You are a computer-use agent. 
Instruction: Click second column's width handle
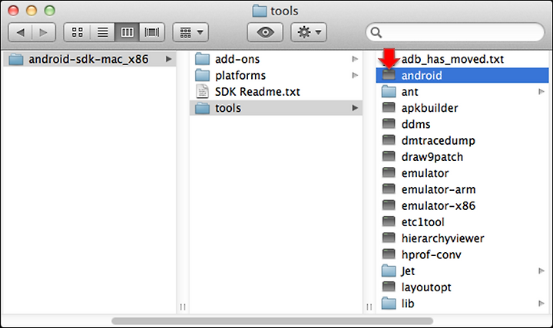(369, 307)
